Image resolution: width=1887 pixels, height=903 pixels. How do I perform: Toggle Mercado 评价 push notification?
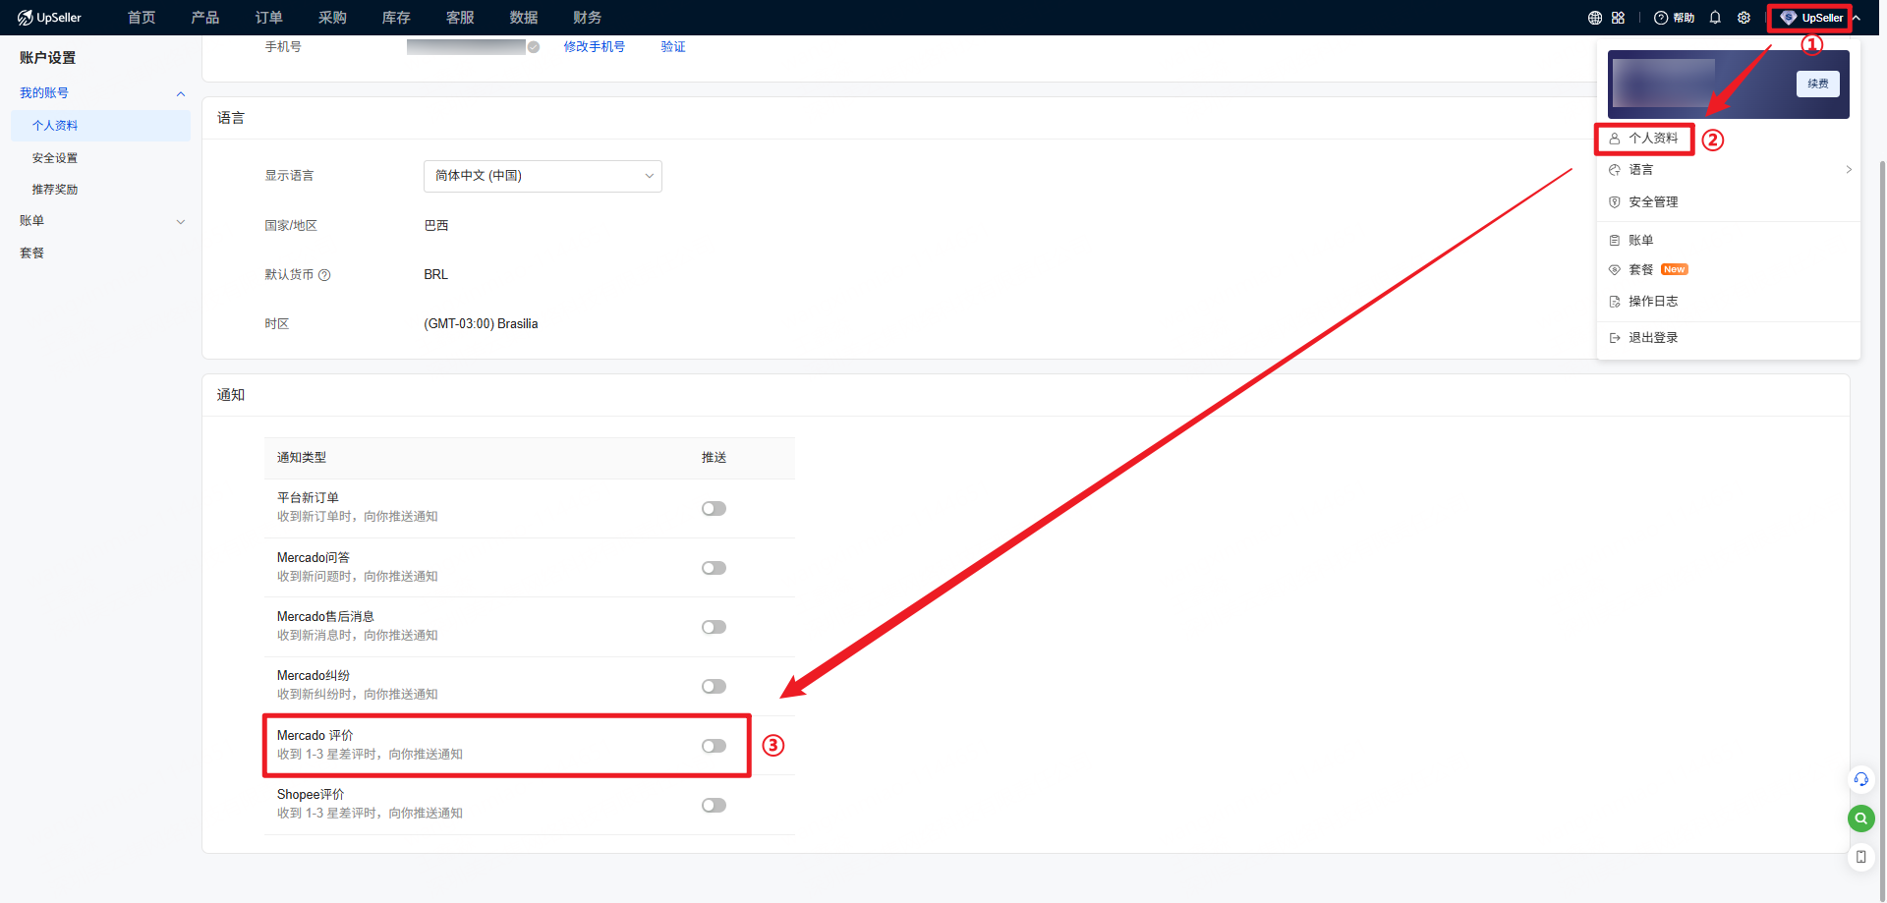(714, 746)
